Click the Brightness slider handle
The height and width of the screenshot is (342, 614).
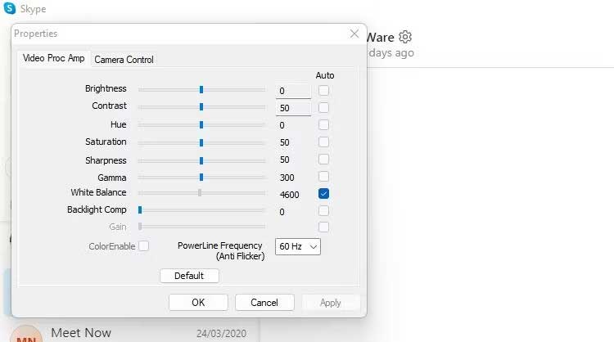coord(201,90)
